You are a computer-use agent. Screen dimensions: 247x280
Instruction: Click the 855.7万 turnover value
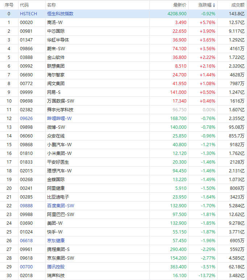coord(237,136)
